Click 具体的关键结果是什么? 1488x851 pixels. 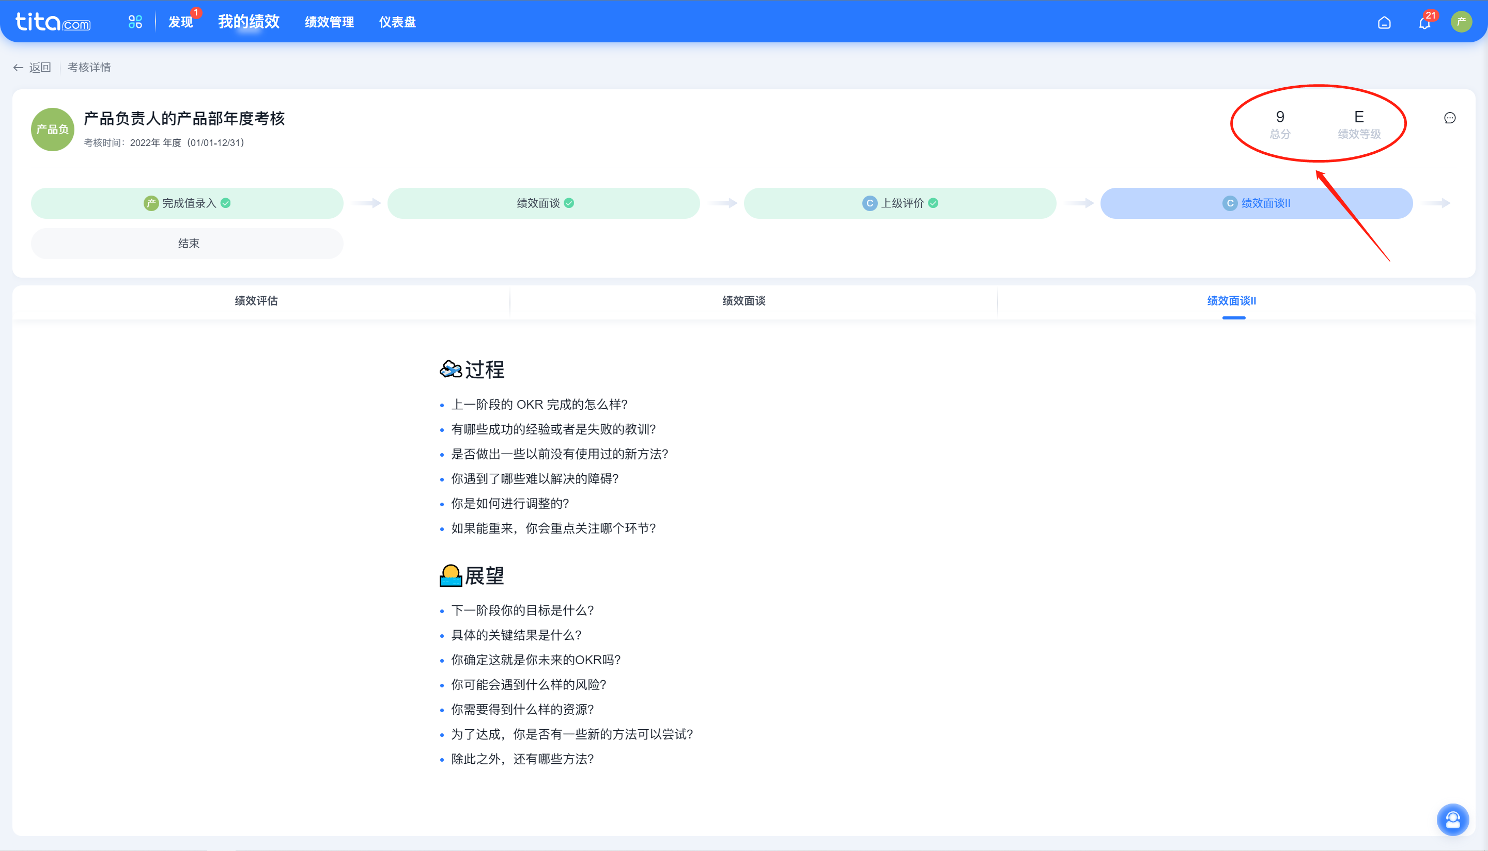pyautogui.click(x=516, y=635)
